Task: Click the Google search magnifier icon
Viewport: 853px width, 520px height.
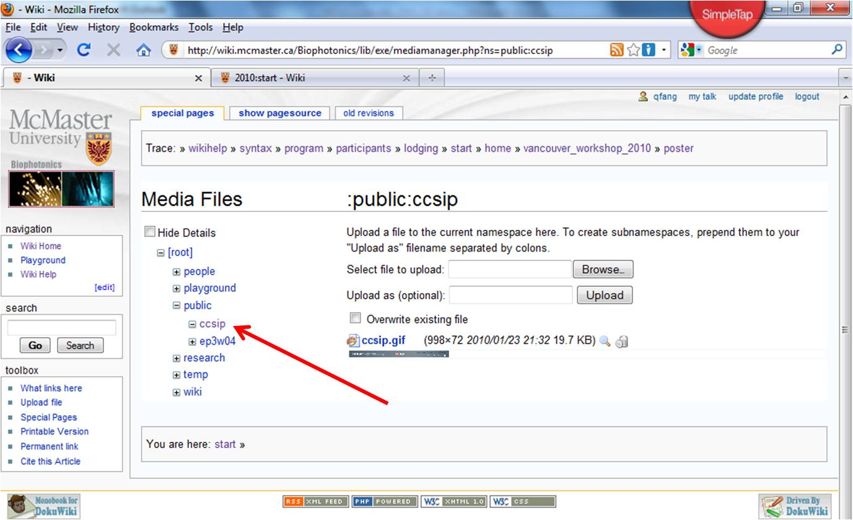Action: [837, 50]
